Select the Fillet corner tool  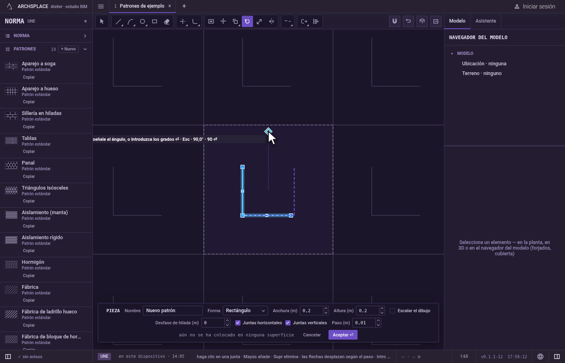[x=195, y=21]
